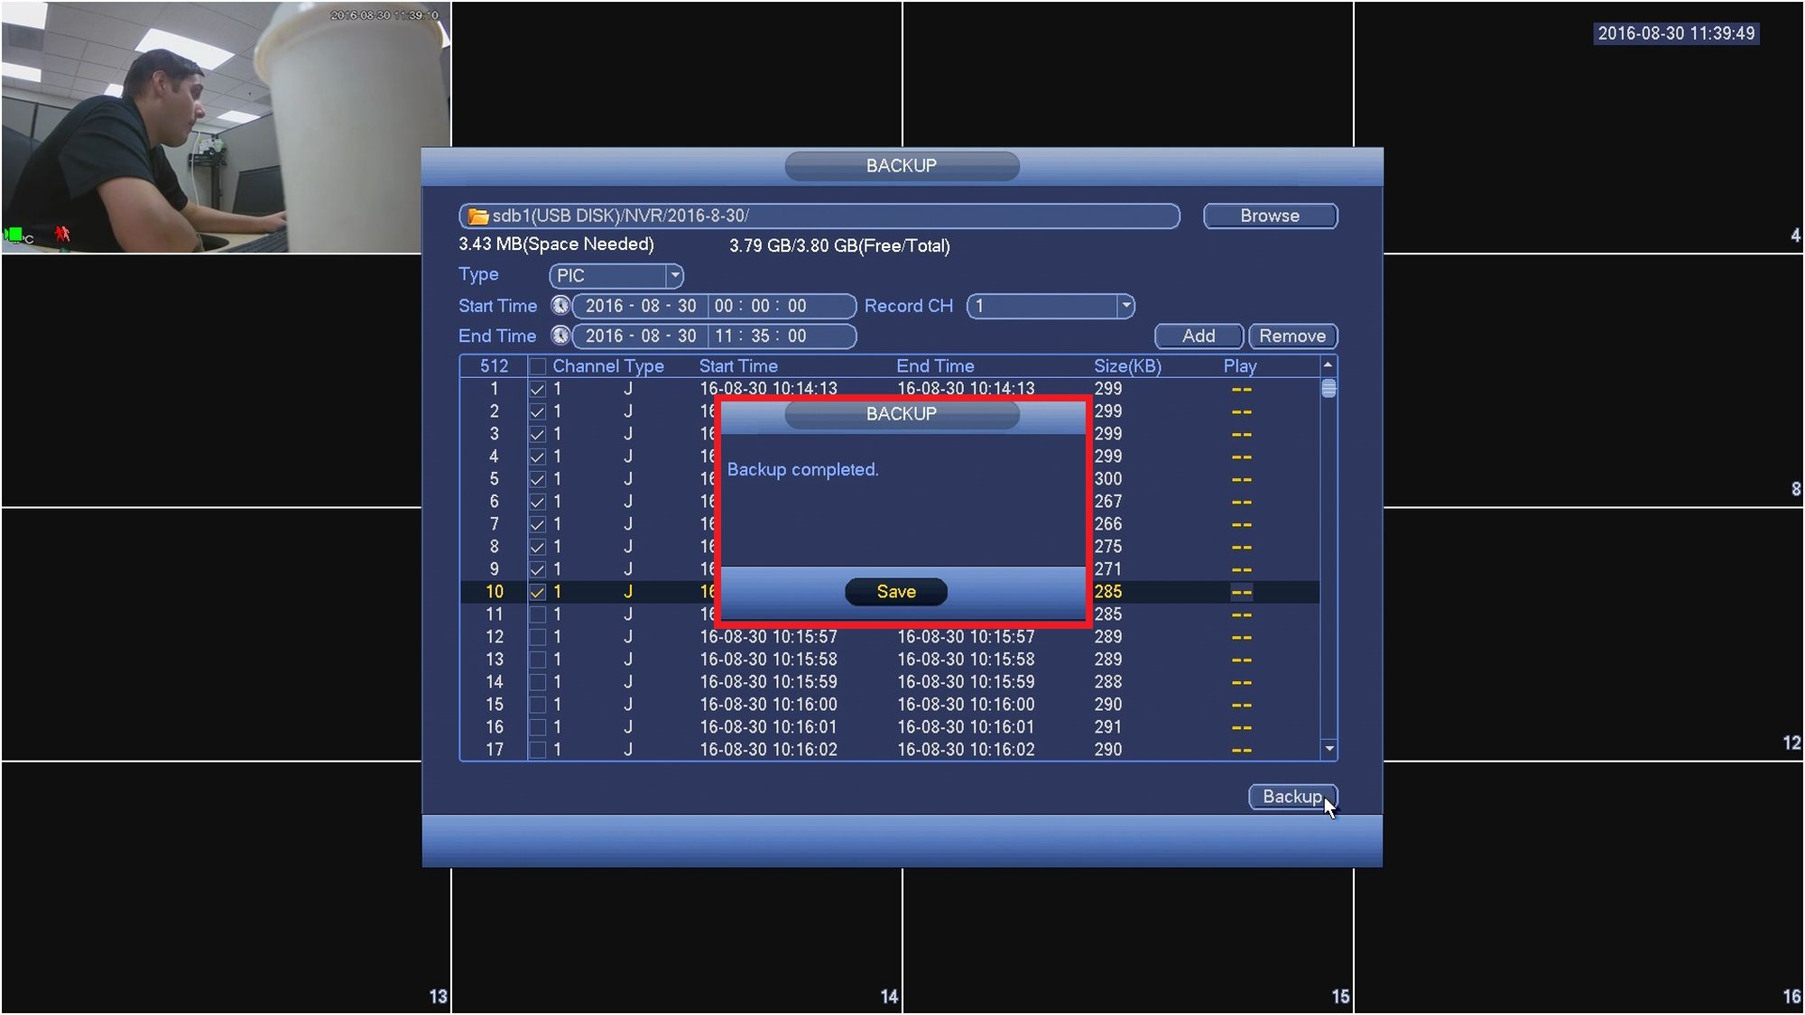Click the red motion detection icon
Viewport: 1805px width, 1015px height.
pyautogui.click(x=61, y=235)
